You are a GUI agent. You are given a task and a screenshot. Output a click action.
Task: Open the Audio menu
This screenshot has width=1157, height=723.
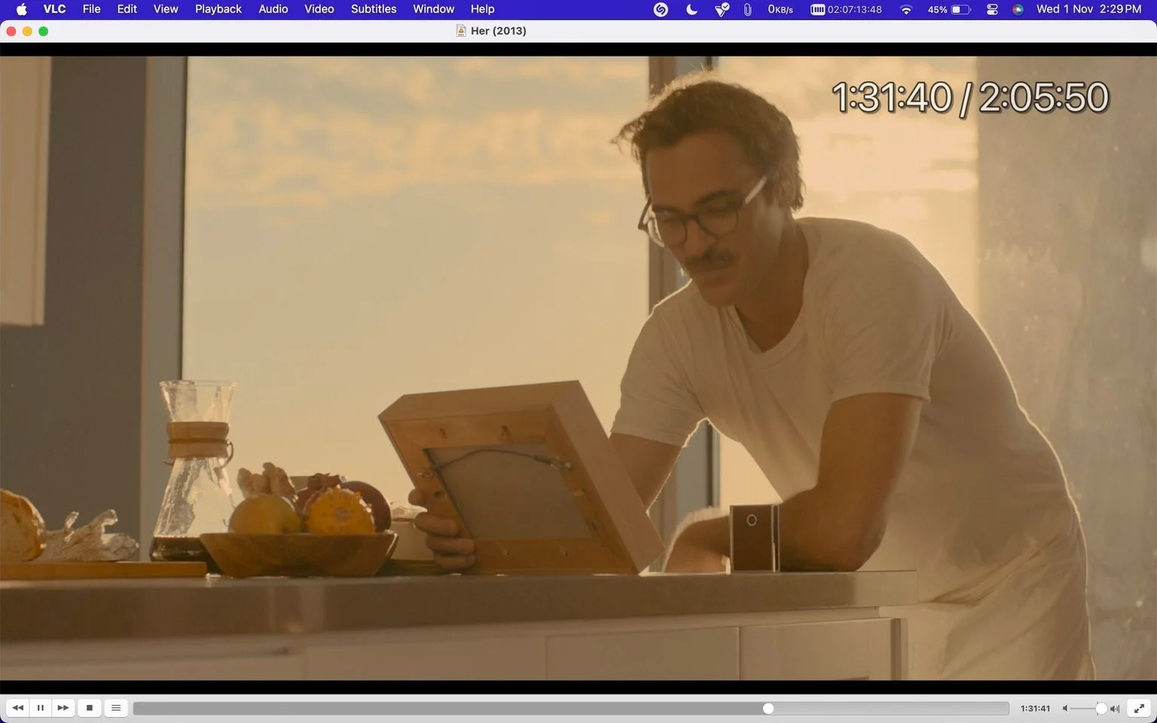coord(273,9)
